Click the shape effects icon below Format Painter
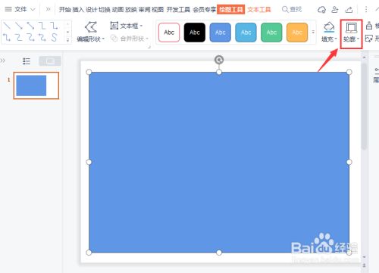The height and width of the screenshot is (273, 379). pos(369,39)
